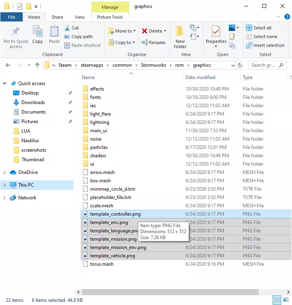Open the Copy to menu

point(122,42)
